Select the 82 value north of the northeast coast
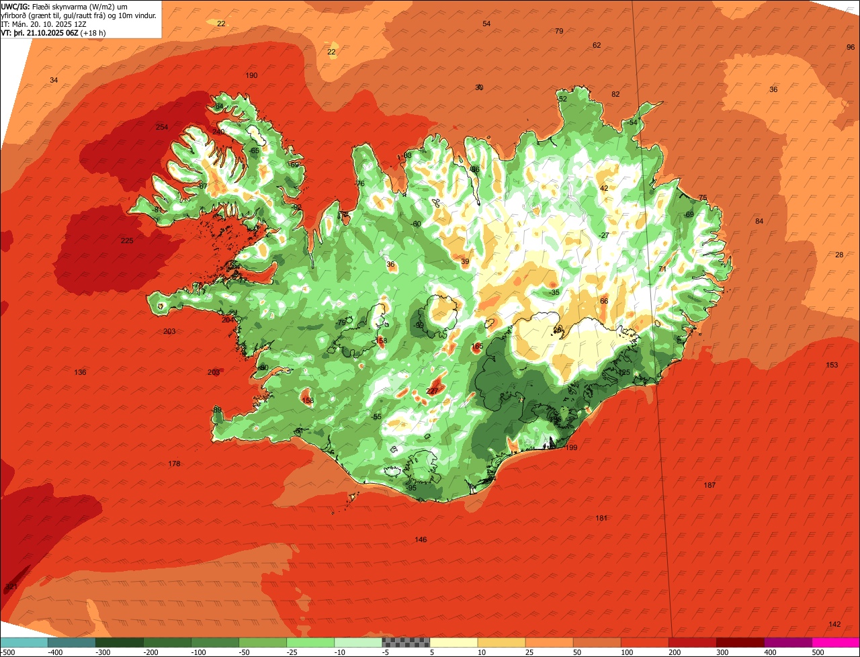The height and width of the screenshot is (657, 860). pyautogui.click(x=615, y=94)
